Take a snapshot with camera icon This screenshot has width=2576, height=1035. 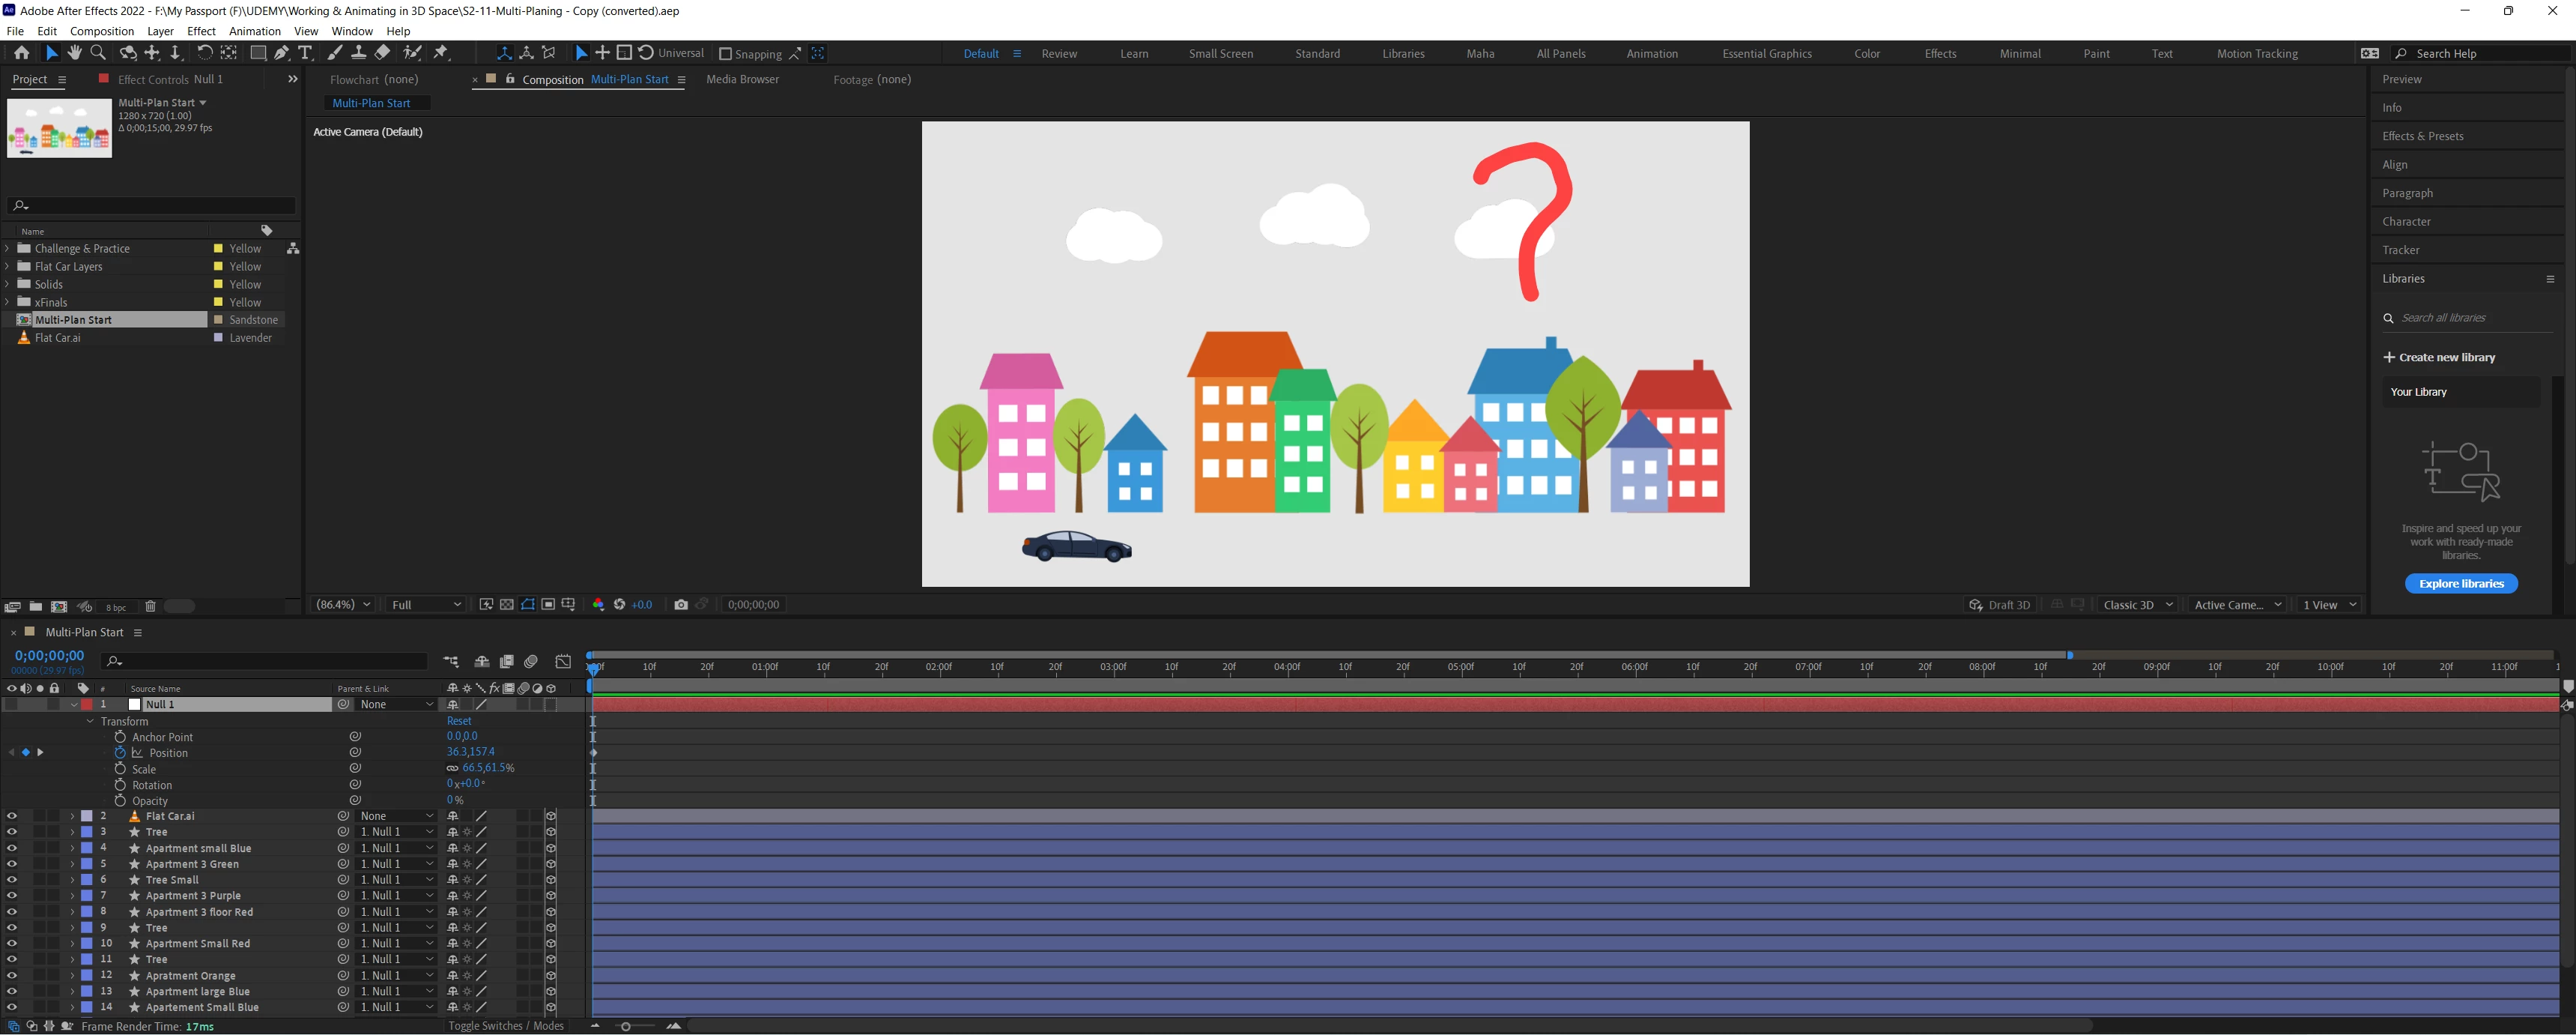point(681,605)
